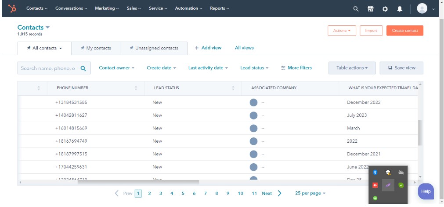Click the user avatar in top bar

[x=422, y=8]
